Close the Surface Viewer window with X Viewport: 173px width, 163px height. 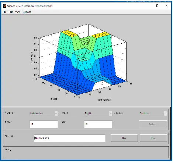(166, 6)
